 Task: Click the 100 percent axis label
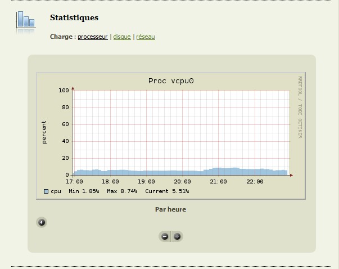[64, 91]
